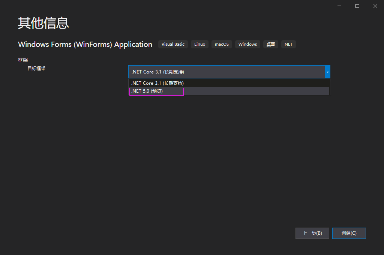Click the framework combo box field
The image size is (384, 255).
pyautogui.click(x=225, y=72)
